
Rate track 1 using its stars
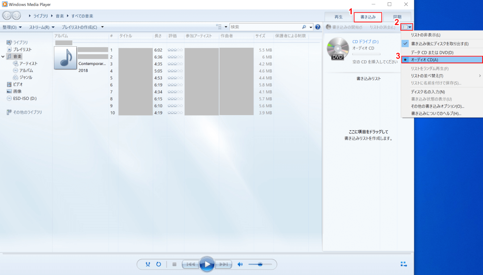pos(175,50)
